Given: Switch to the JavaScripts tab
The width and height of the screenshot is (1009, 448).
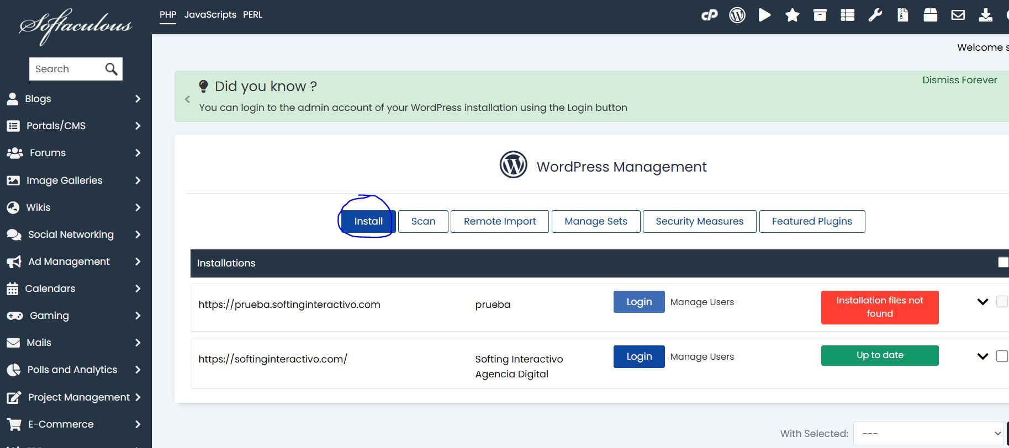Looking at the screenshot, I should 210,15.
